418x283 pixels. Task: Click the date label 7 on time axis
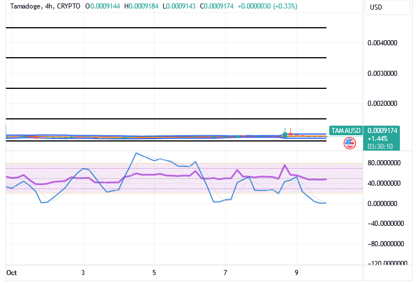(x=225, y=273)
